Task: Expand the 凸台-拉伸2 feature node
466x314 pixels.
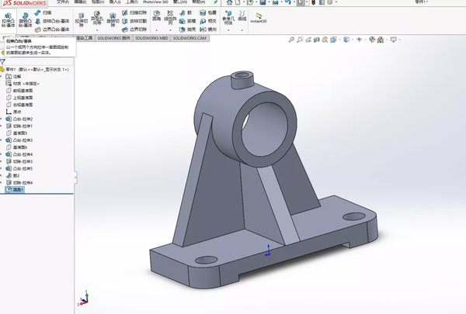Action: [x=3, y=117]
